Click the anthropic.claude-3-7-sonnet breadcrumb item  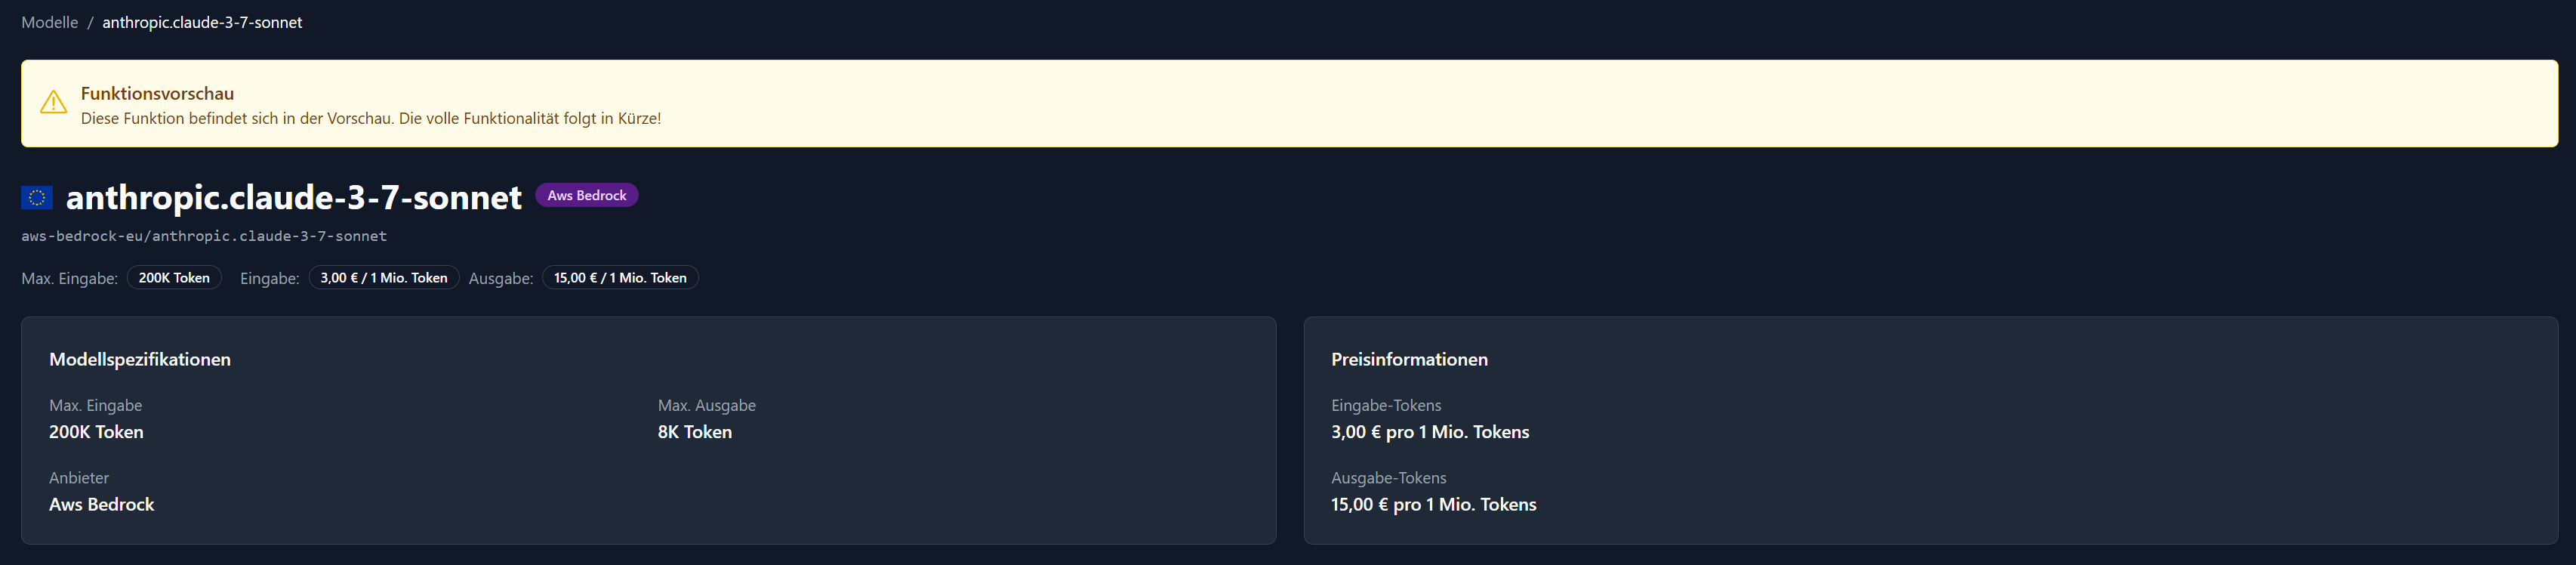point(202,22)
